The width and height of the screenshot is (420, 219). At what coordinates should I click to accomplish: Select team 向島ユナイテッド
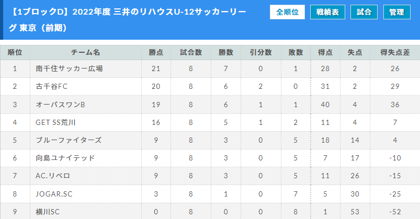[x=65, y=158]
